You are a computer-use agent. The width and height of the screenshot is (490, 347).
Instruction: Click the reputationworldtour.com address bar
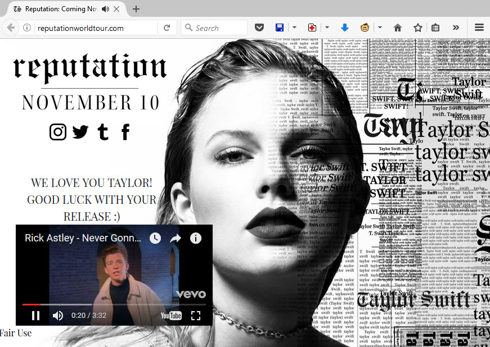coord(96,28)
